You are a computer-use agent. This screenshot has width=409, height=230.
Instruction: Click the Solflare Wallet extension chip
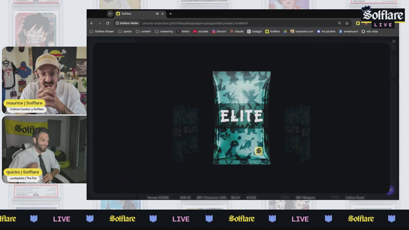click(x=127, y=23)
